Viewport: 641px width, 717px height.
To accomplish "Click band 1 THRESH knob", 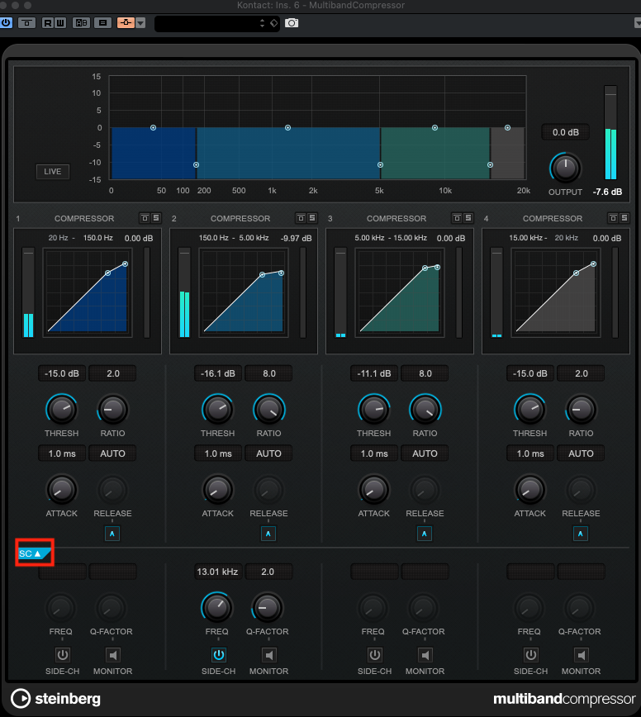I will click(x=62, y=409).
